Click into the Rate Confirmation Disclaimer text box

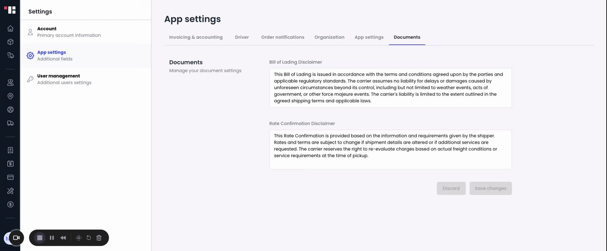click(x=390, y=149)
